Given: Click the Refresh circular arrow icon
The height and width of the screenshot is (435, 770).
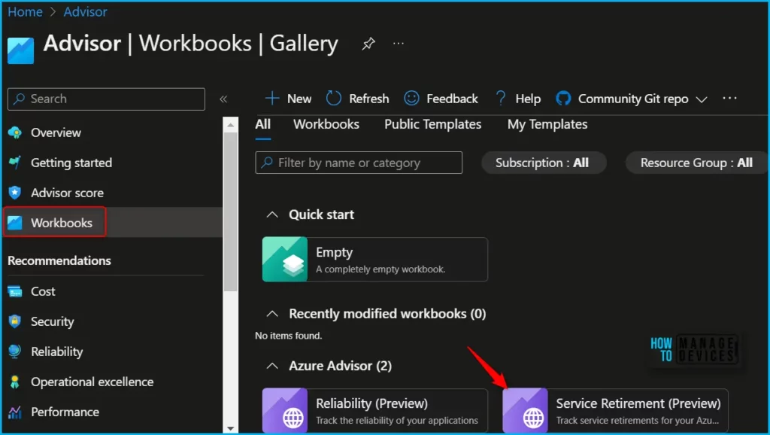Looking at the screenshot, I should [333, 99].
